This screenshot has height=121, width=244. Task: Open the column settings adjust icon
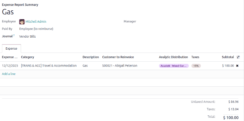(x=238, y=57)
